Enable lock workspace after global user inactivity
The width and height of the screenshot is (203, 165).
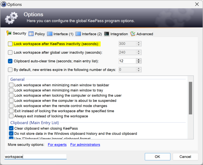10,52
